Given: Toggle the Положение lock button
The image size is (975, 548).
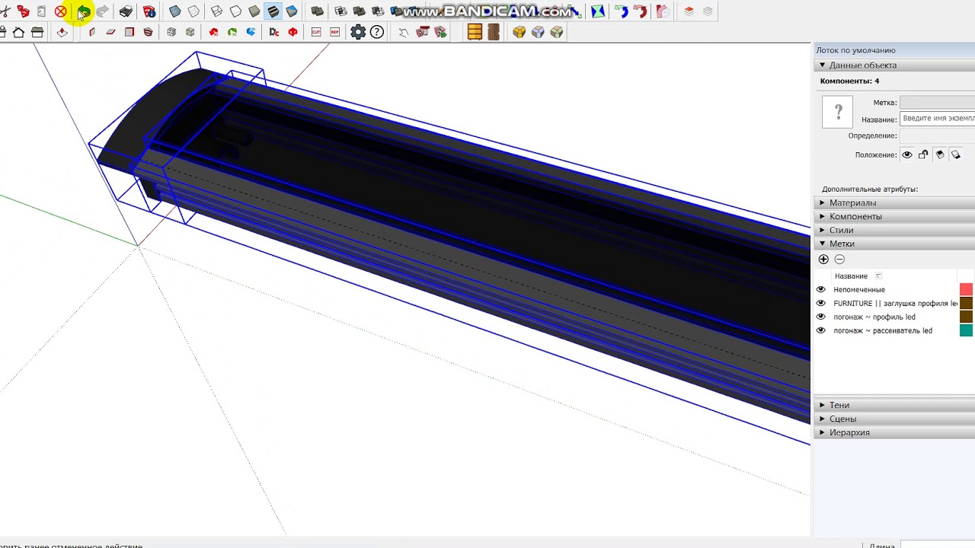Looking at the screenshot, I should click(923, 155).
